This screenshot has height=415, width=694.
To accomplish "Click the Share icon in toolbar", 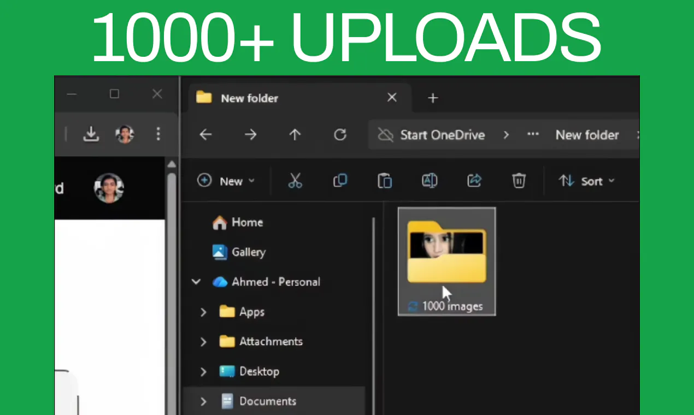I will click(x=474, y=181).
